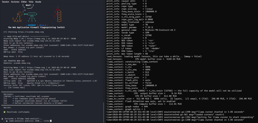Screen dimensions: 258x123
Task: Click the 'Starting Nmap 7.99' line dated 08:47
Action: [40, 39]
